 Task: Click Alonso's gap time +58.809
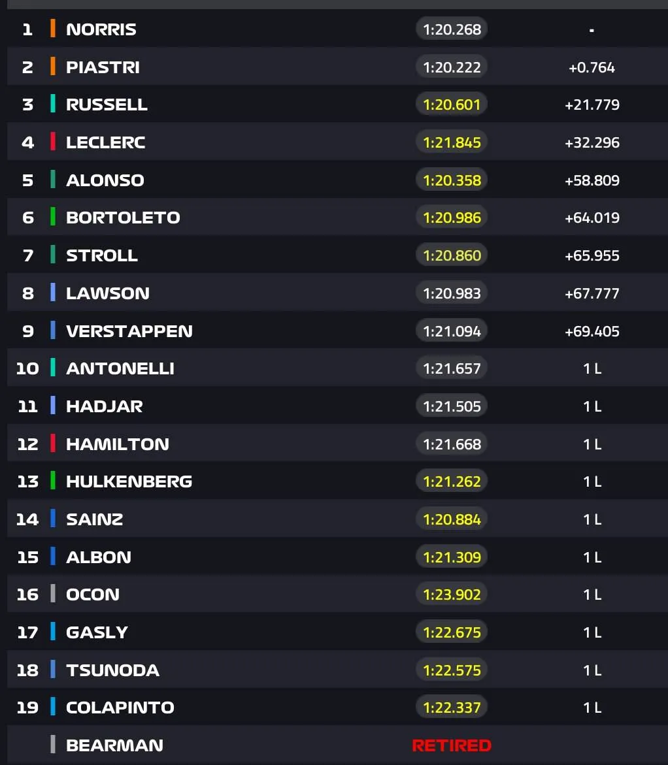point(592,180)
